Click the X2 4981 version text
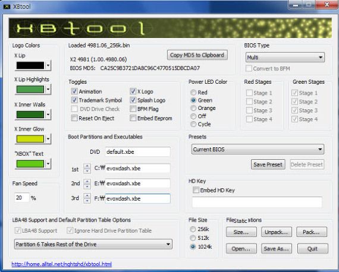Screen dimensions: 339x272 pyautogui.click(x=98, y=59)
